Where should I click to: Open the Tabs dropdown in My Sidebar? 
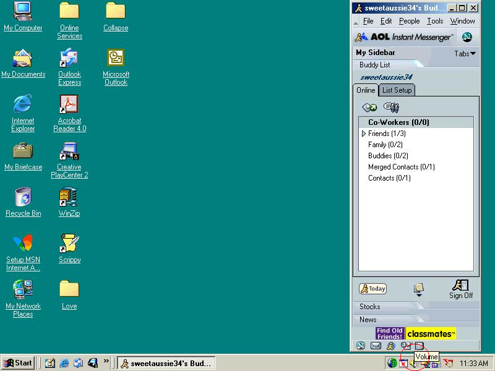[x=465, y=54]
